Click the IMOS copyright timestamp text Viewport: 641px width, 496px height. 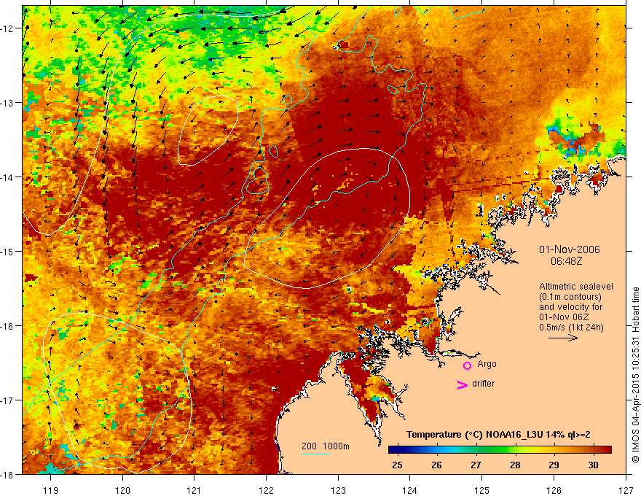635,375
